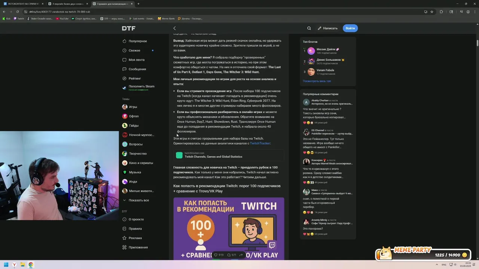This screenshot has height=269, width=479.
Task: Close the Стриминг для начинающих tab
Action: coord(131,4)
